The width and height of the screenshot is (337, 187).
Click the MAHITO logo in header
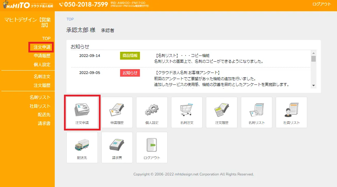[28, 5]
